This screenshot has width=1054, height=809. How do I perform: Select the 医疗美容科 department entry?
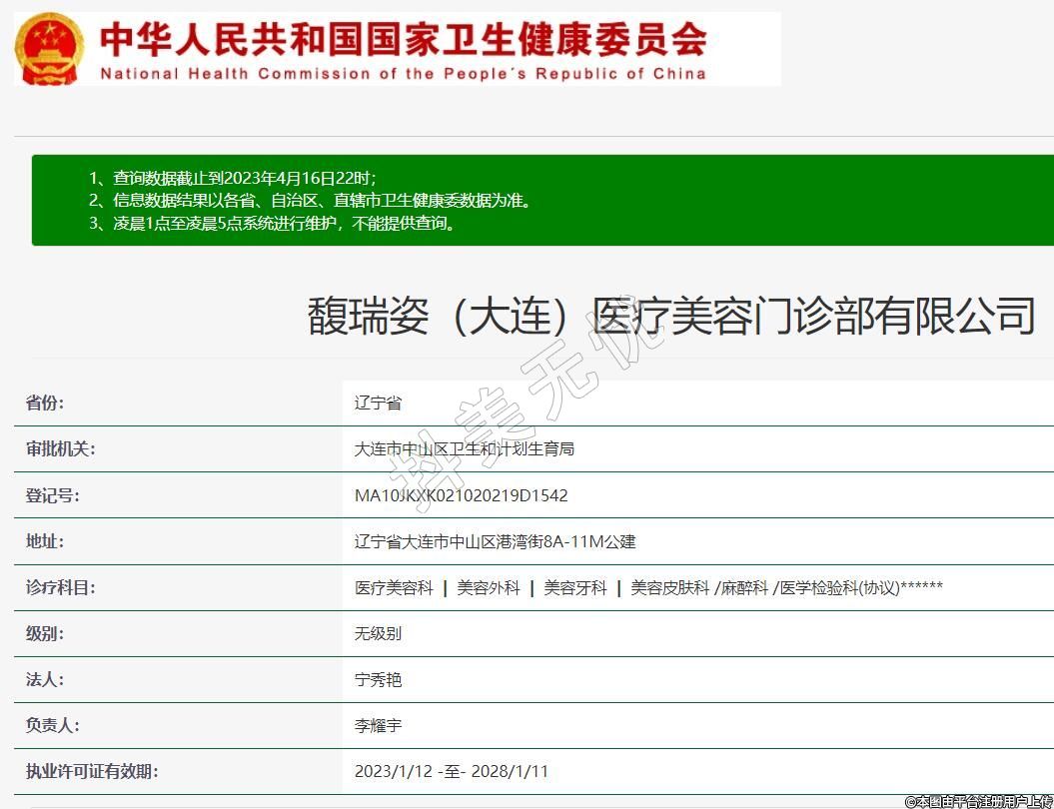coord(394,587)
